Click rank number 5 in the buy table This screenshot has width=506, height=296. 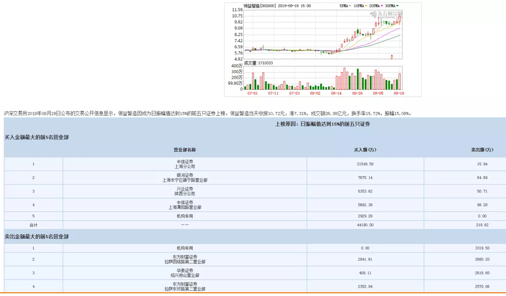pyautogui.click(x=33, y=216)
